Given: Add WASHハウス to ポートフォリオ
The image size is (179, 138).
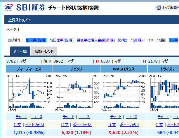Looking at the screenshot, I should coord(130,125).
